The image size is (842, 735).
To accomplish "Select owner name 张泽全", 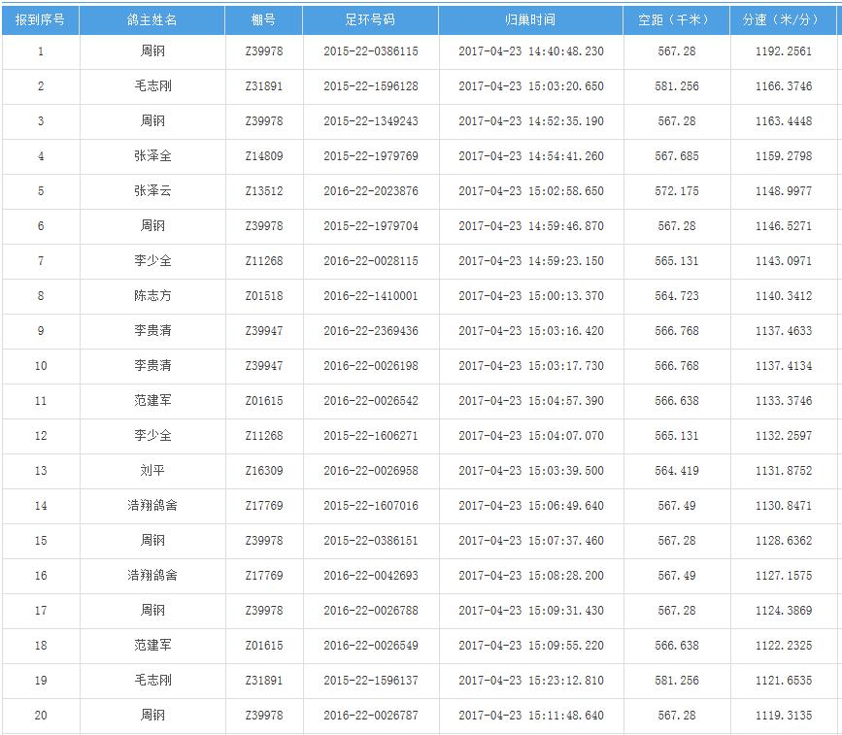I will point(152,156).
